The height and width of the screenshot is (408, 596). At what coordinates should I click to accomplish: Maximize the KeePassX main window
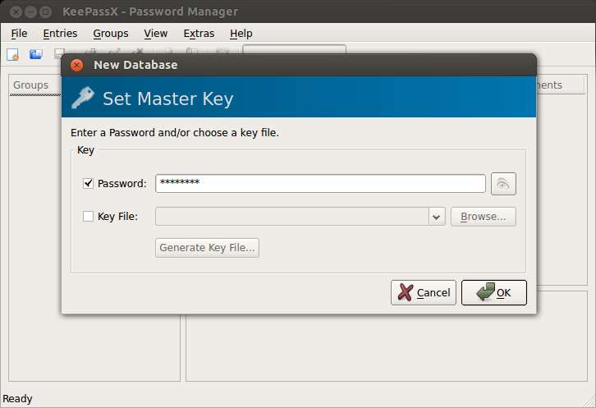pyautogui.click(x=45, y=11)
